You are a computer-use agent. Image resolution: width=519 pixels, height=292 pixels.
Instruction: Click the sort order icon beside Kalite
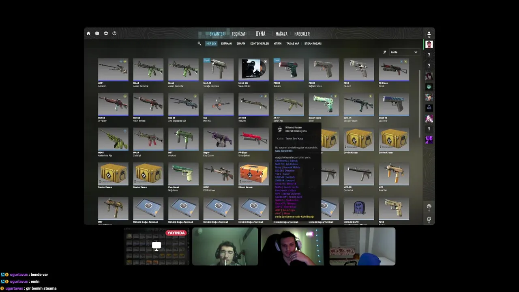coord(385,52)
